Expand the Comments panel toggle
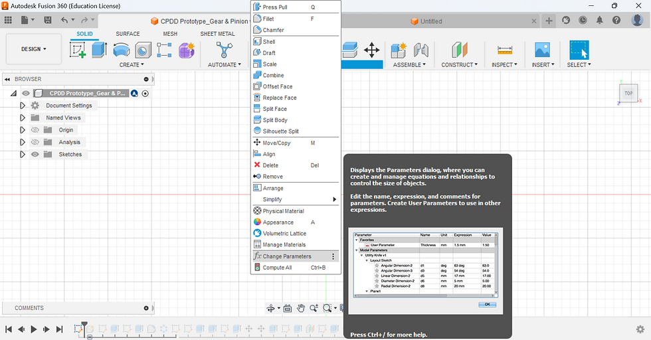 pos(146,308)
